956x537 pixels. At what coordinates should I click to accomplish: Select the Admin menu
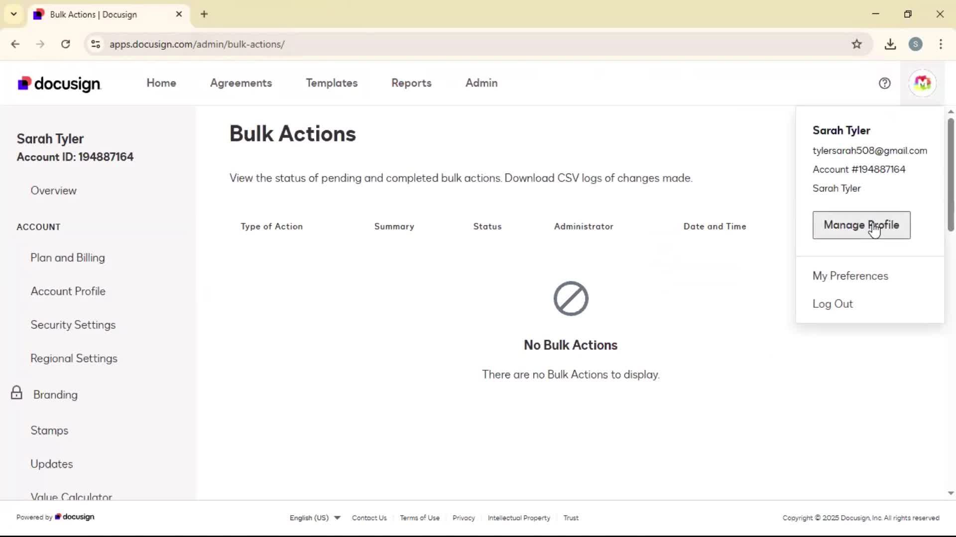pos(481,83)
